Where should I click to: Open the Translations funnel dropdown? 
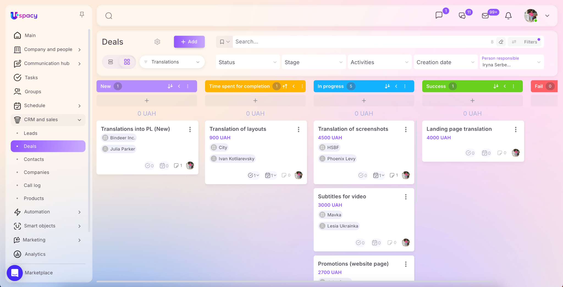pos(172,62)
